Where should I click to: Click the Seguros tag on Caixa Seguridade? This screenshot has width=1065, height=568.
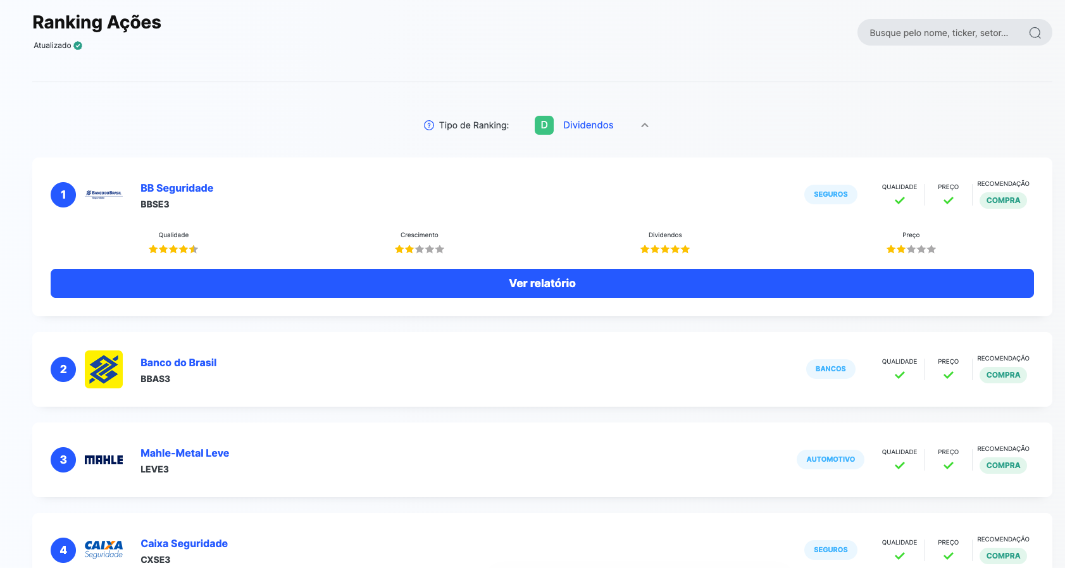point(831,550)
